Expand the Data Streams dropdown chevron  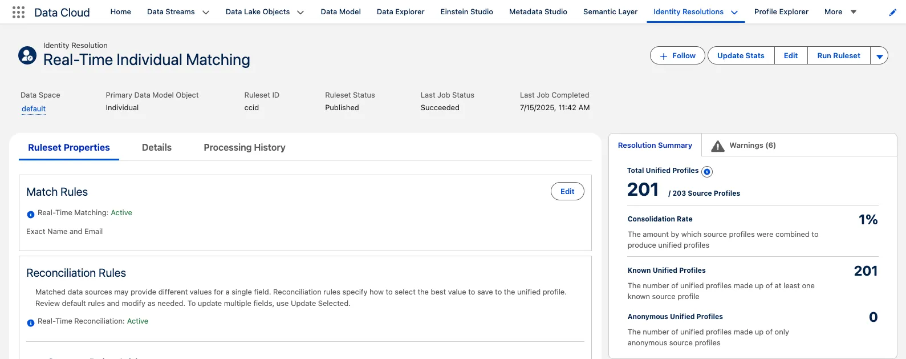pyautogui.click(x=206, y=12)
